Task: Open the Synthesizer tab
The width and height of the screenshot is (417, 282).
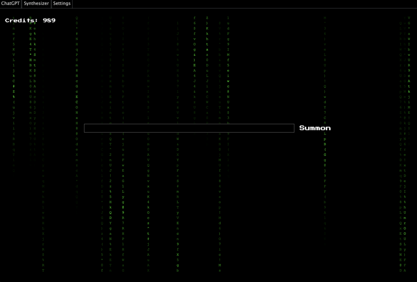Action: point(36,4)
